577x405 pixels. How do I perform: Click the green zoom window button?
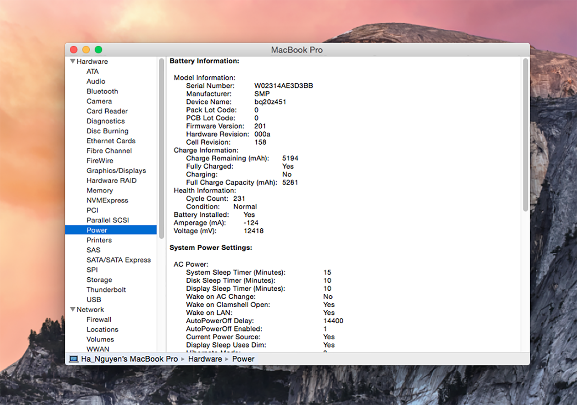tap(99, 50)
